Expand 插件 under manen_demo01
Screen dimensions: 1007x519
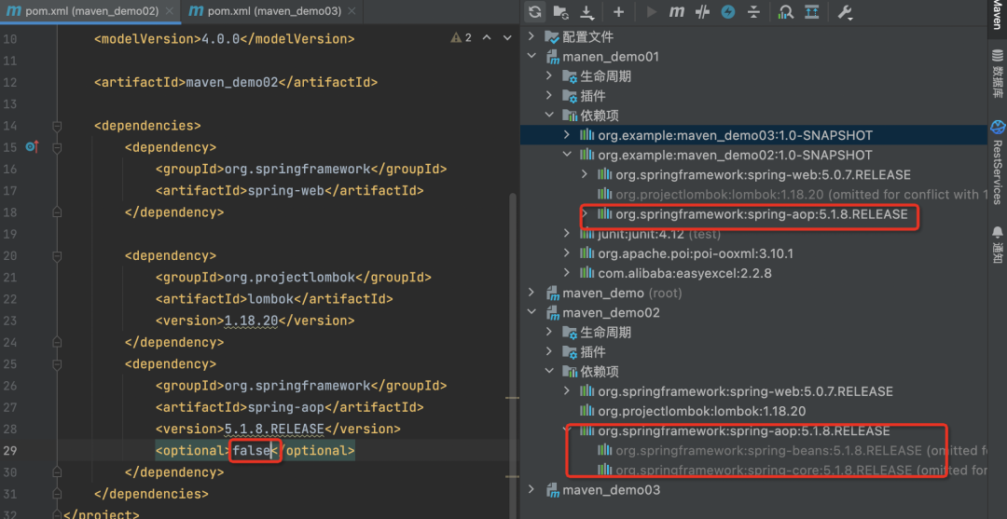pos(549,96)
